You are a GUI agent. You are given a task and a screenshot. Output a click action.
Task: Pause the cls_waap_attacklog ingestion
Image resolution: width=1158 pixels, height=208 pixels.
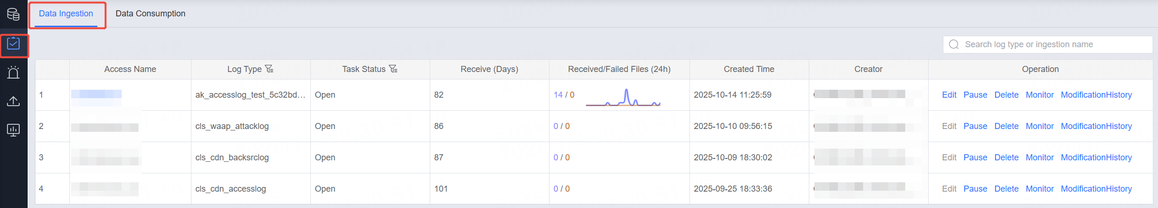(x=975, y=126)
